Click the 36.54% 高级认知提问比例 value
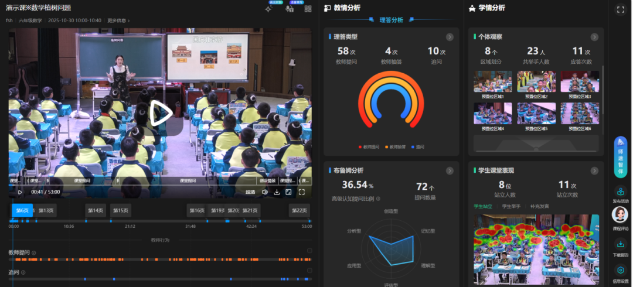 [x=358, y=185]
